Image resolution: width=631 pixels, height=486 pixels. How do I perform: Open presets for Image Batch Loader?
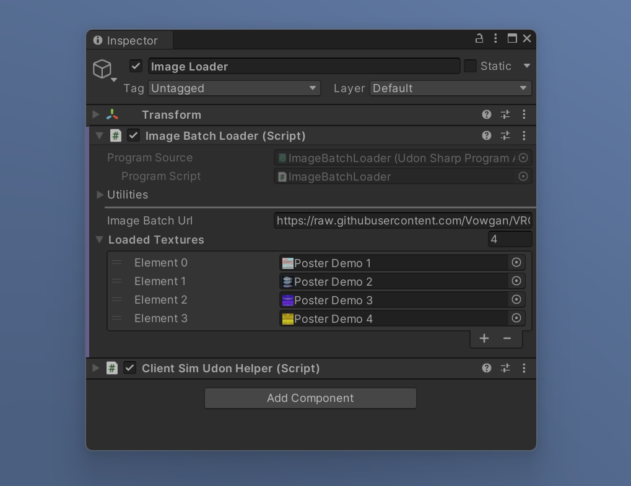tap(505, 135)
